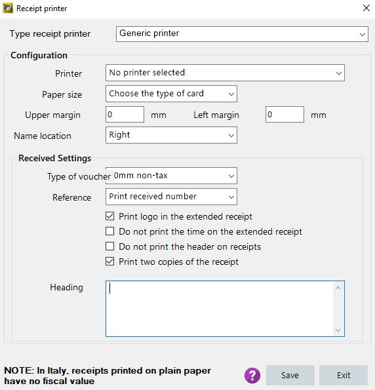The image size is (375, 390).
Task: Focus the Left margin input field
Action: point(285,115)
